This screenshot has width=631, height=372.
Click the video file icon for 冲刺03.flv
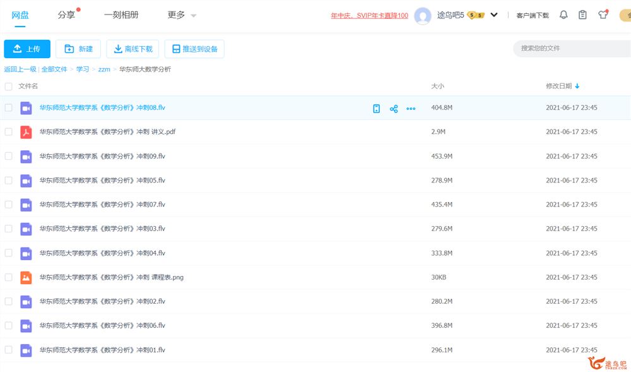coord(26,229)
